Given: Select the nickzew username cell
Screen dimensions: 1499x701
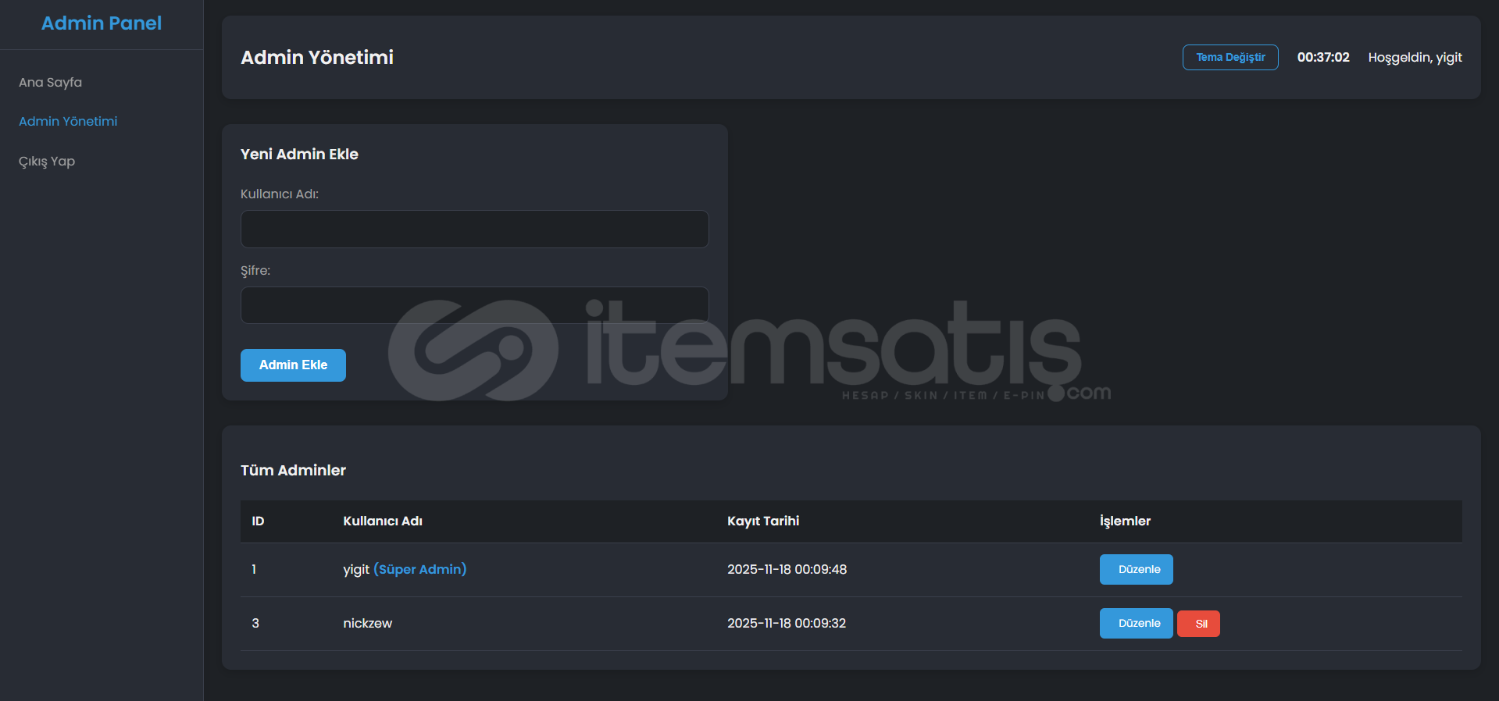Looking at the screenshot, I should click(368, 623).
